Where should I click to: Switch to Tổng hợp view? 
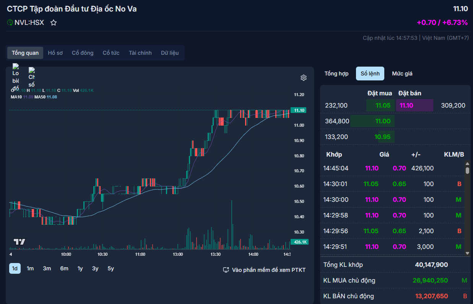tap(336, 74)
